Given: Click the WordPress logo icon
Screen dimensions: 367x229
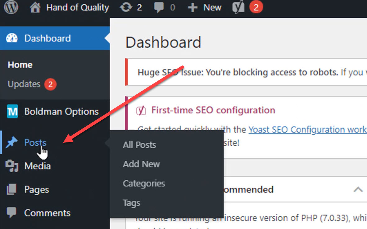Looking at the screenshot, I should coord(11,7).
